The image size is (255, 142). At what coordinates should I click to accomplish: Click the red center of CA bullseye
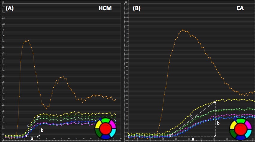coord(240,129)
